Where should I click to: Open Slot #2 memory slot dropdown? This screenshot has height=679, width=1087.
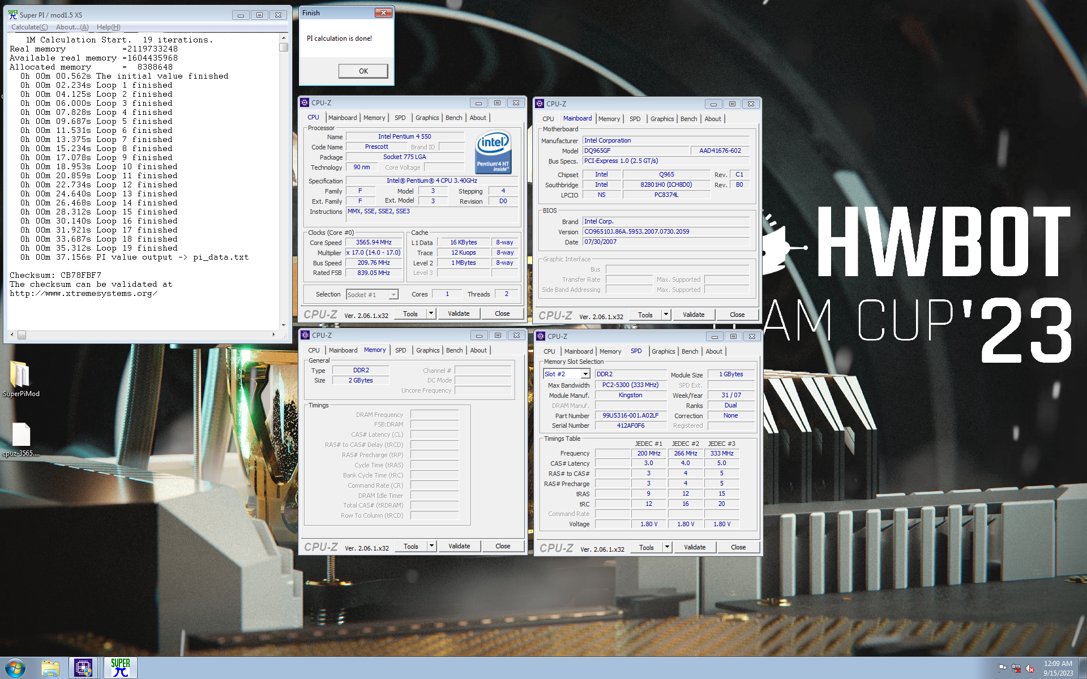click(585, 374)
